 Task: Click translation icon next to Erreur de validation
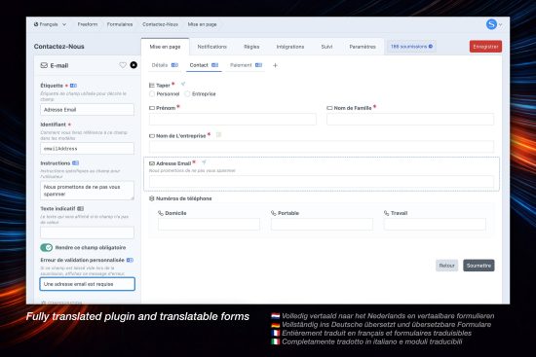click(x=130, y=260)
